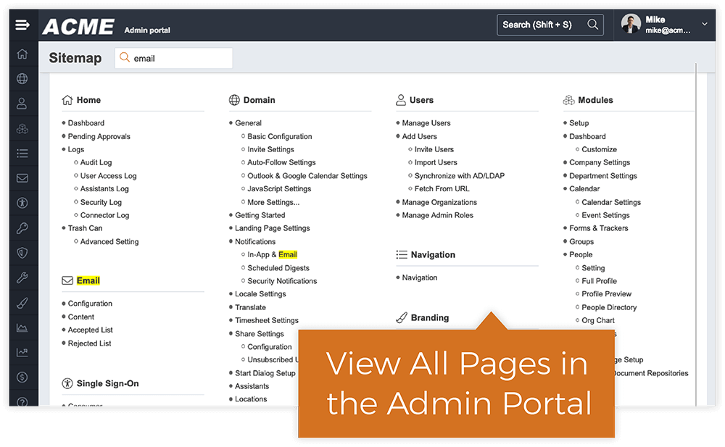
Task: Collapse the navigation via the hamburger icon
Action: (22, 24)
